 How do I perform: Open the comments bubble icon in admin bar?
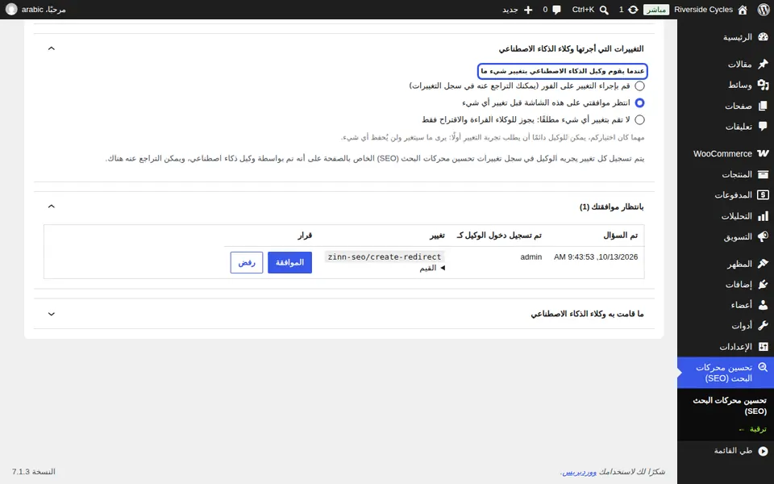557,10
